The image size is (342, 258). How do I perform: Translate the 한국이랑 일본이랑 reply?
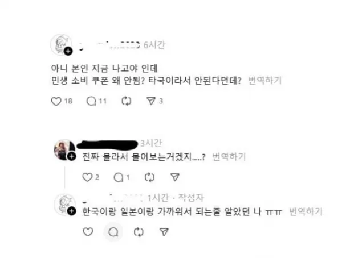click(x=306, y=211)
